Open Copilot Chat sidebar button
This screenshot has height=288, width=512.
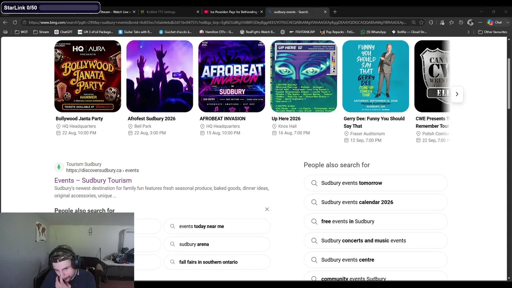494,22
